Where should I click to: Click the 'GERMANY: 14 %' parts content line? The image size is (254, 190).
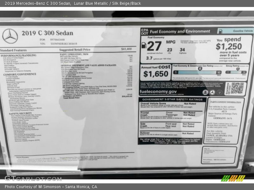coord(223,118)
